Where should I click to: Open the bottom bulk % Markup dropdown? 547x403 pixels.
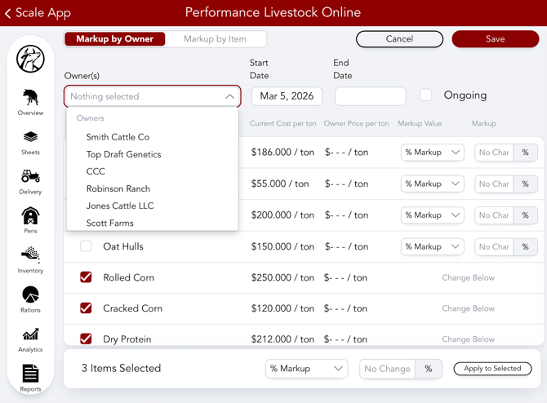click(x=306, y=369)
